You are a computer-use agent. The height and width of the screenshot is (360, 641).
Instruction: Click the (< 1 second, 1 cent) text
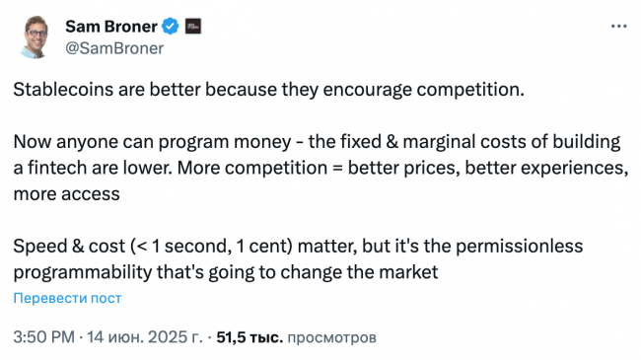point(211,246)
